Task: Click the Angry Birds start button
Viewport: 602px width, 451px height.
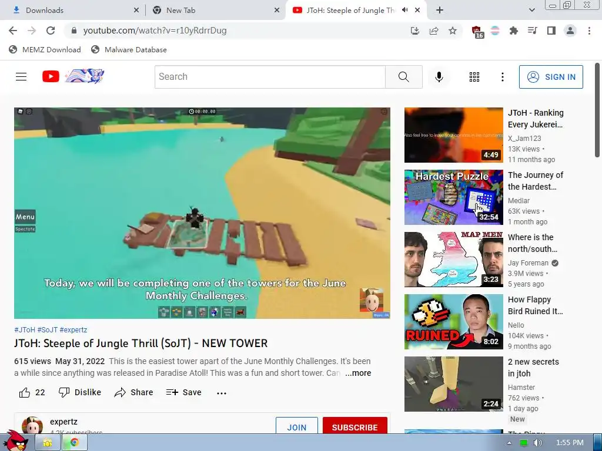Action: (15, 441)
